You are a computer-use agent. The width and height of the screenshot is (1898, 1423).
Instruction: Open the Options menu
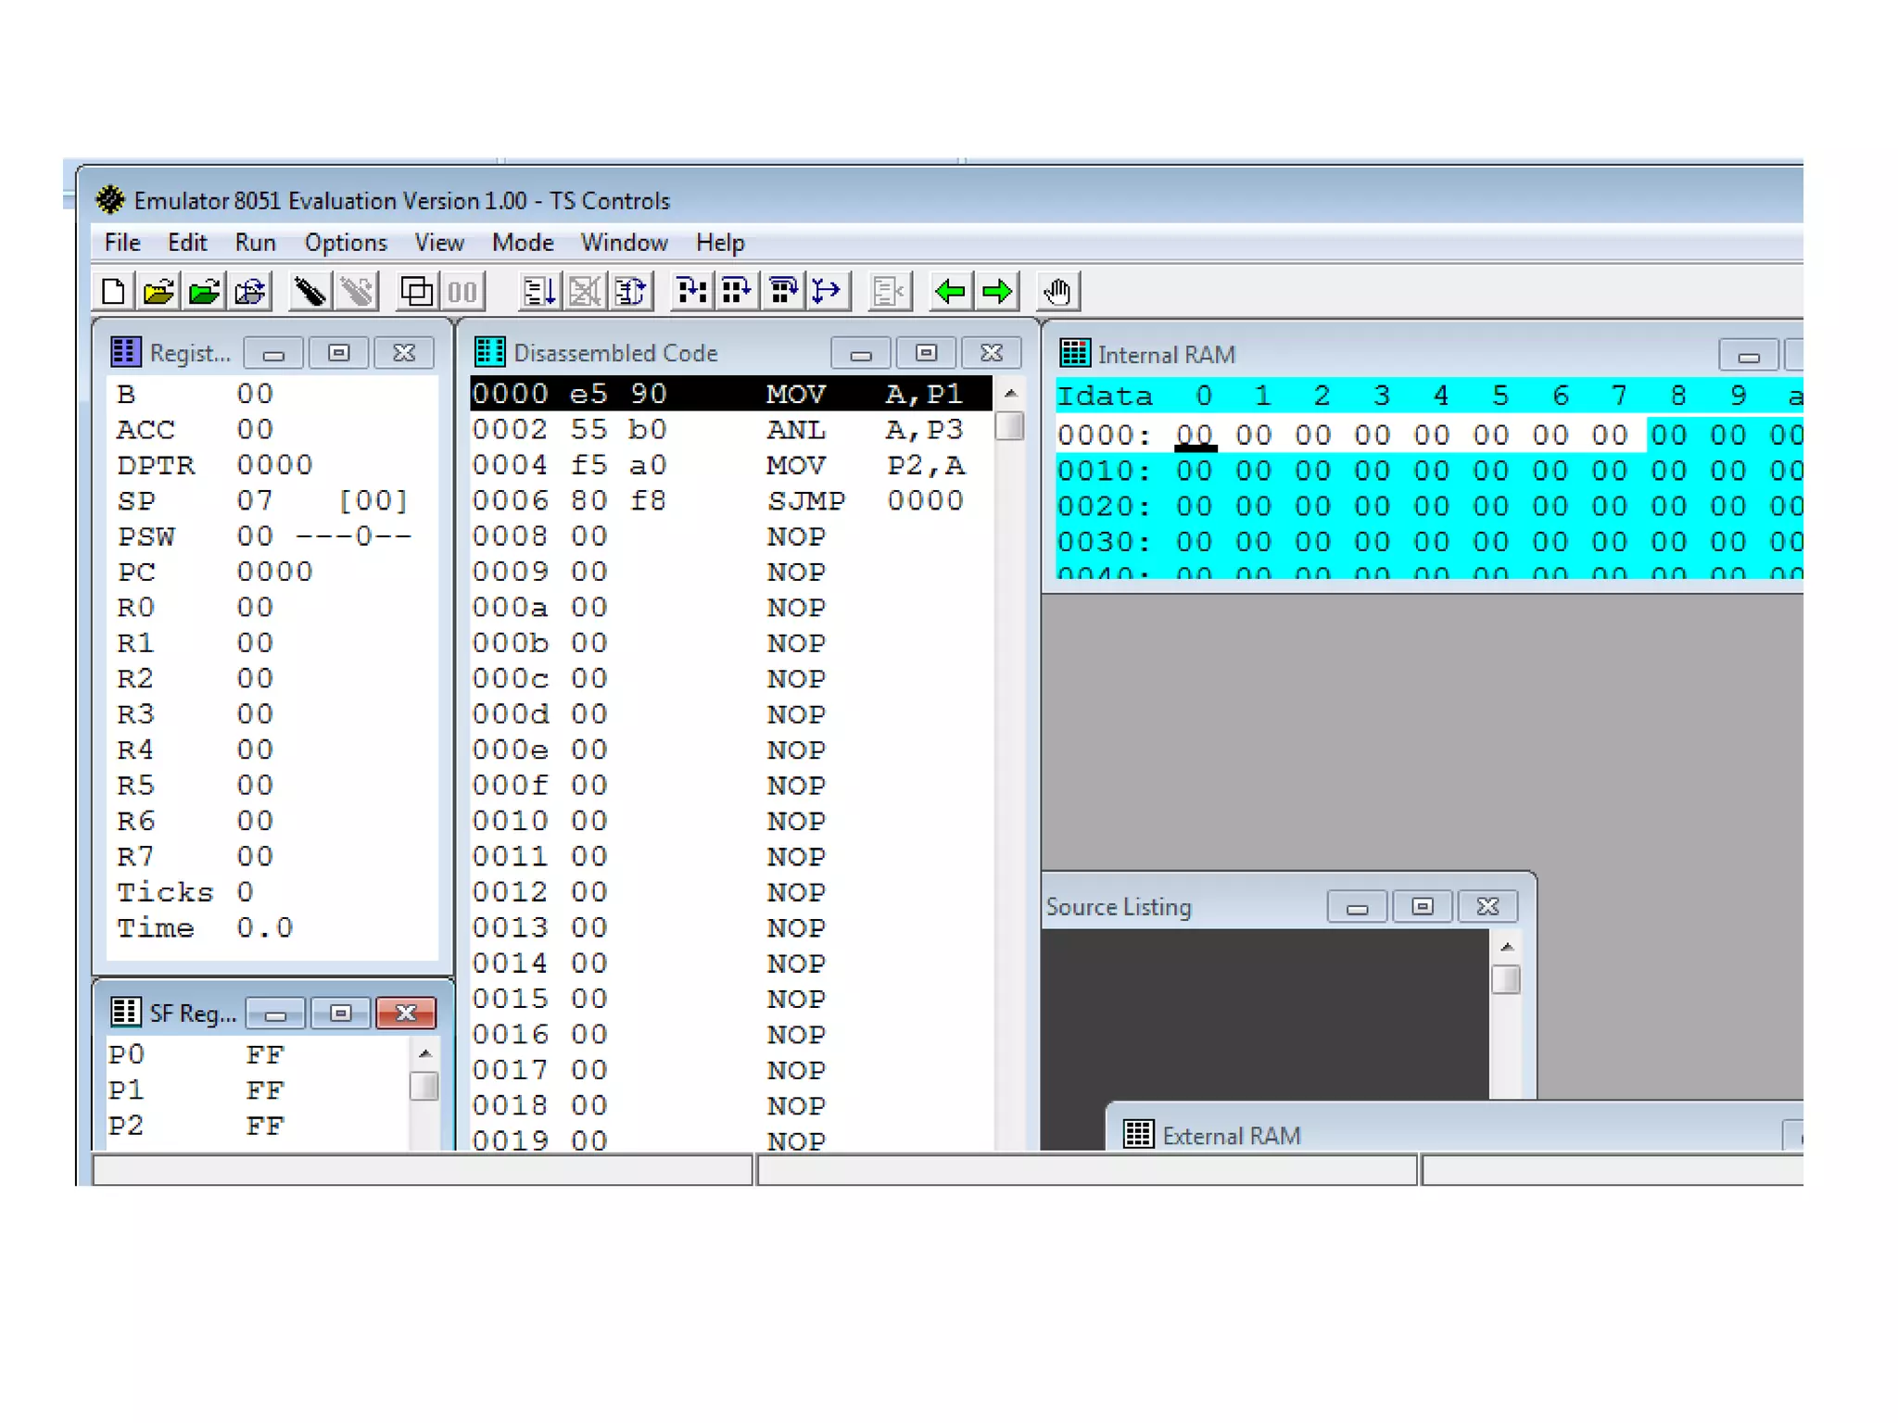(346, 243)
